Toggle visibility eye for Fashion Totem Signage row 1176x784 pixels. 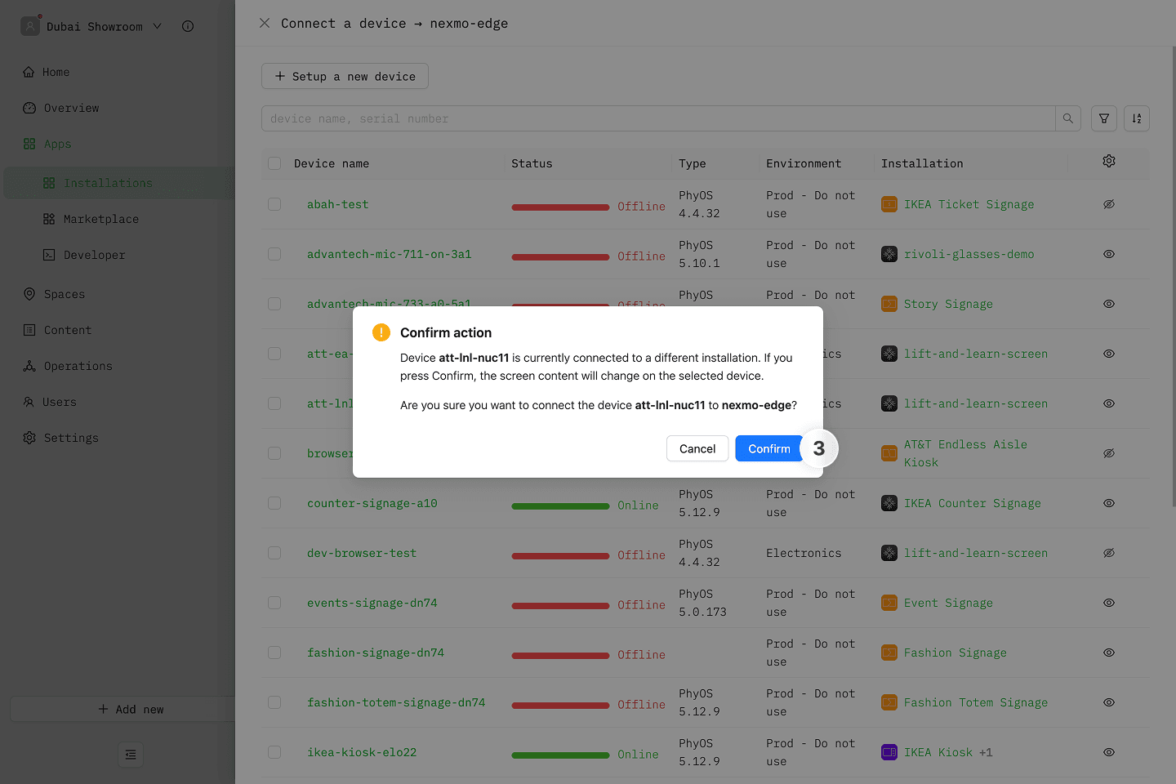(x=1109, y=702)
